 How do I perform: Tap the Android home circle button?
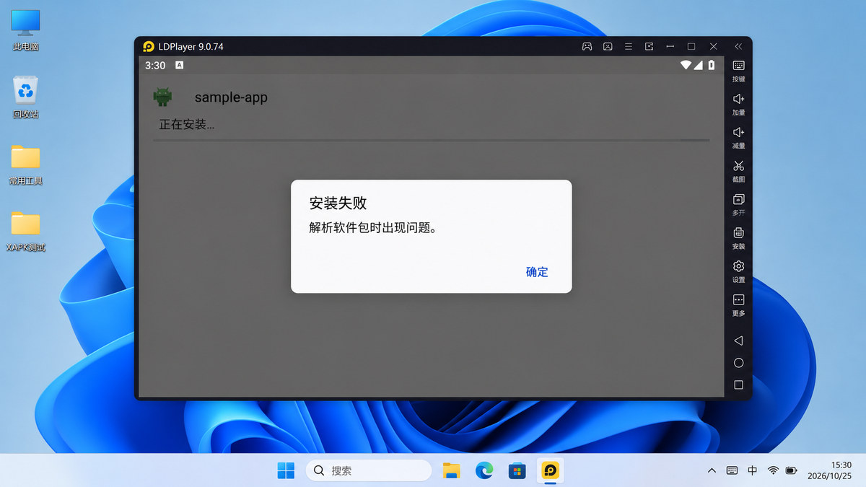point(738,363)
